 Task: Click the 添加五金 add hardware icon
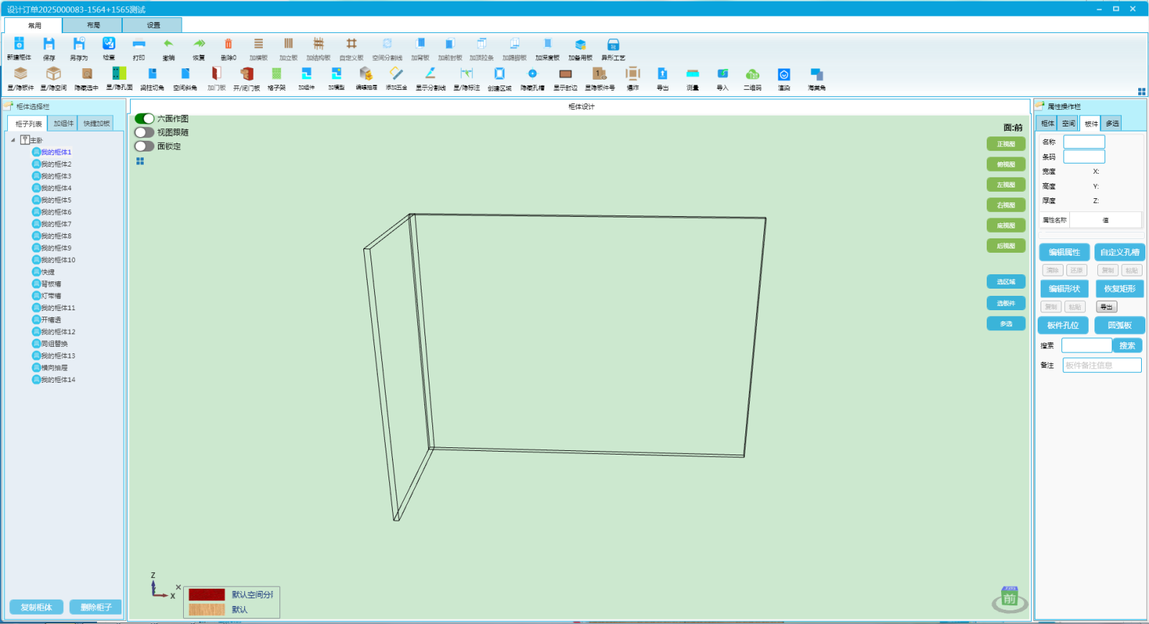(396, 74)
